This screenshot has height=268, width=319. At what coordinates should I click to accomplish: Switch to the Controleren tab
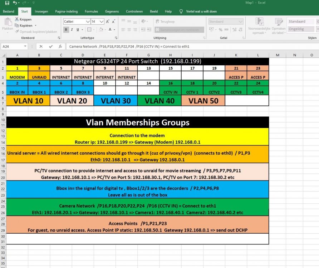coord(134,11)
